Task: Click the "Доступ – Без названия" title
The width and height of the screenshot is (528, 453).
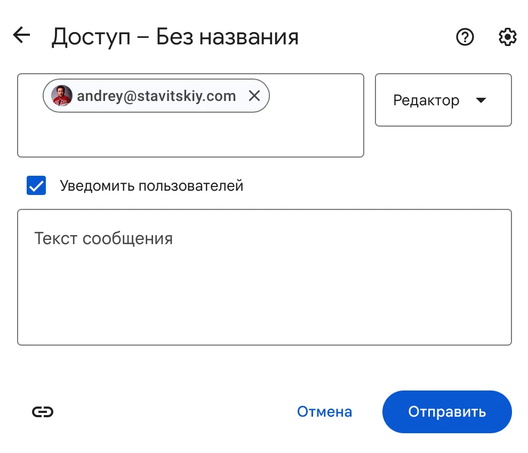Action: click(175, 37)
